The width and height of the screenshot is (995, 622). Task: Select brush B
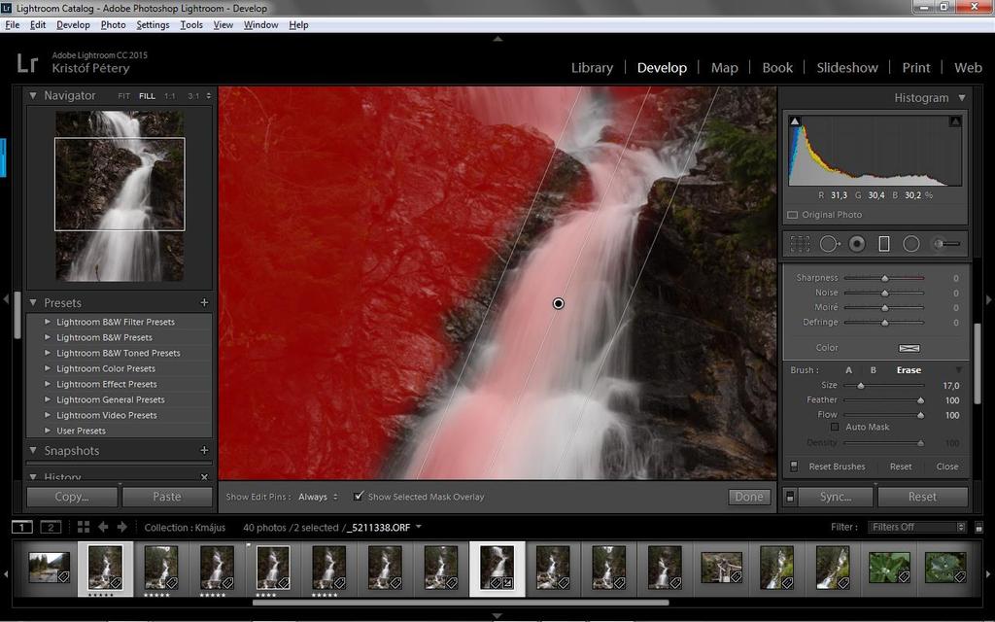874,370
